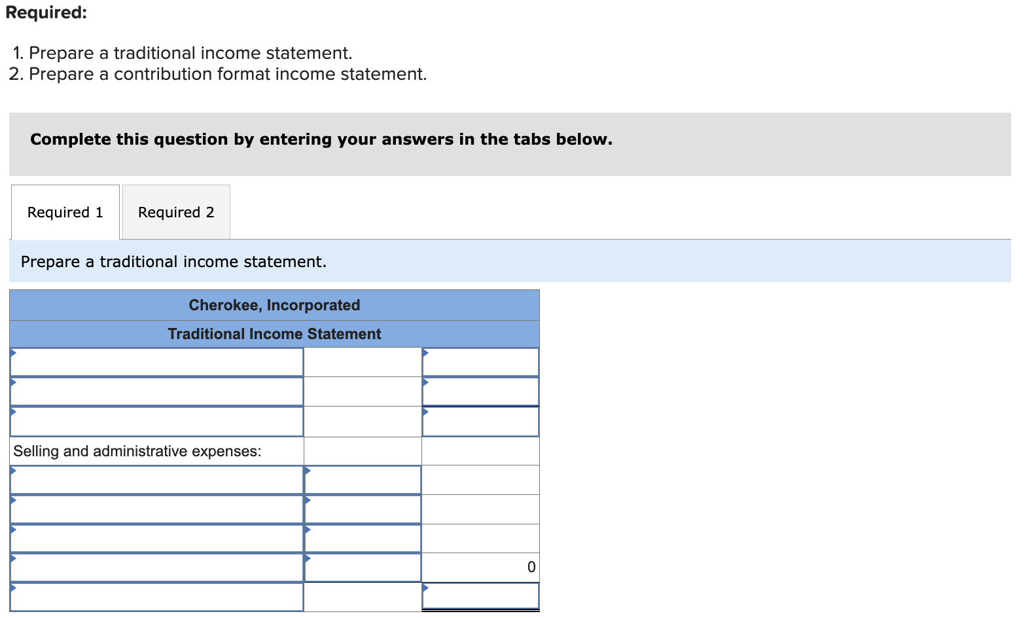Screen dimensions: 1034x618
Task: Click the Traditional Income Statement header row
Action: click(274, 333)
